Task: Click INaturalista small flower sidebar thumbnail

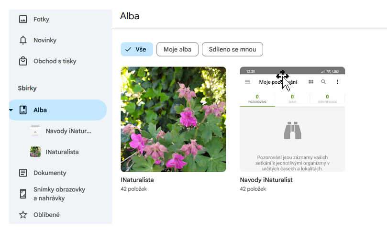Action: coord(35,152)
